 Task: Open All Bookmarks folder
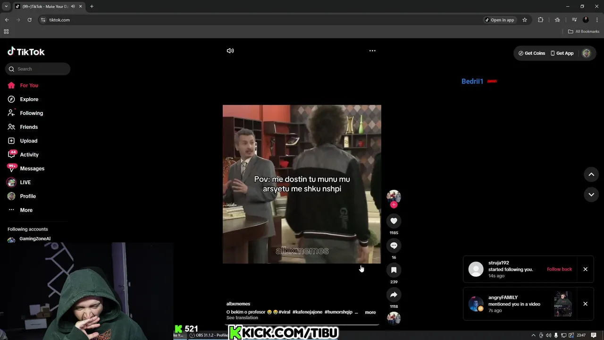point(584,32)
